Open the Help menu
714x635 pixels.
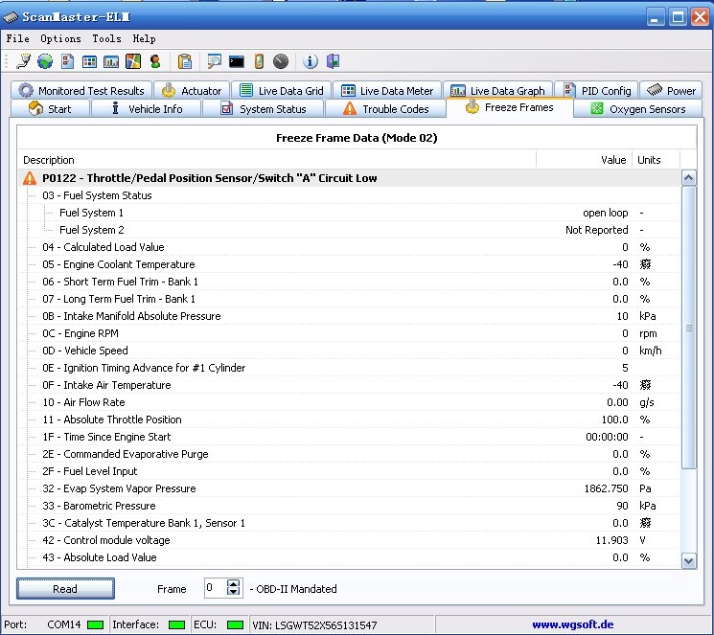[145, 38]
